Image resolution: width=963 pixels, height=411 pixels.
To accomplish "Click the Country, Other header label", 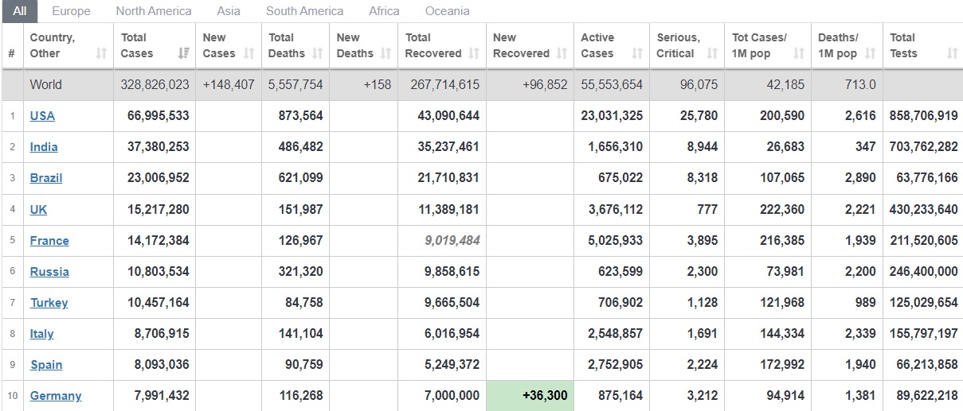I will coord(53,45).
